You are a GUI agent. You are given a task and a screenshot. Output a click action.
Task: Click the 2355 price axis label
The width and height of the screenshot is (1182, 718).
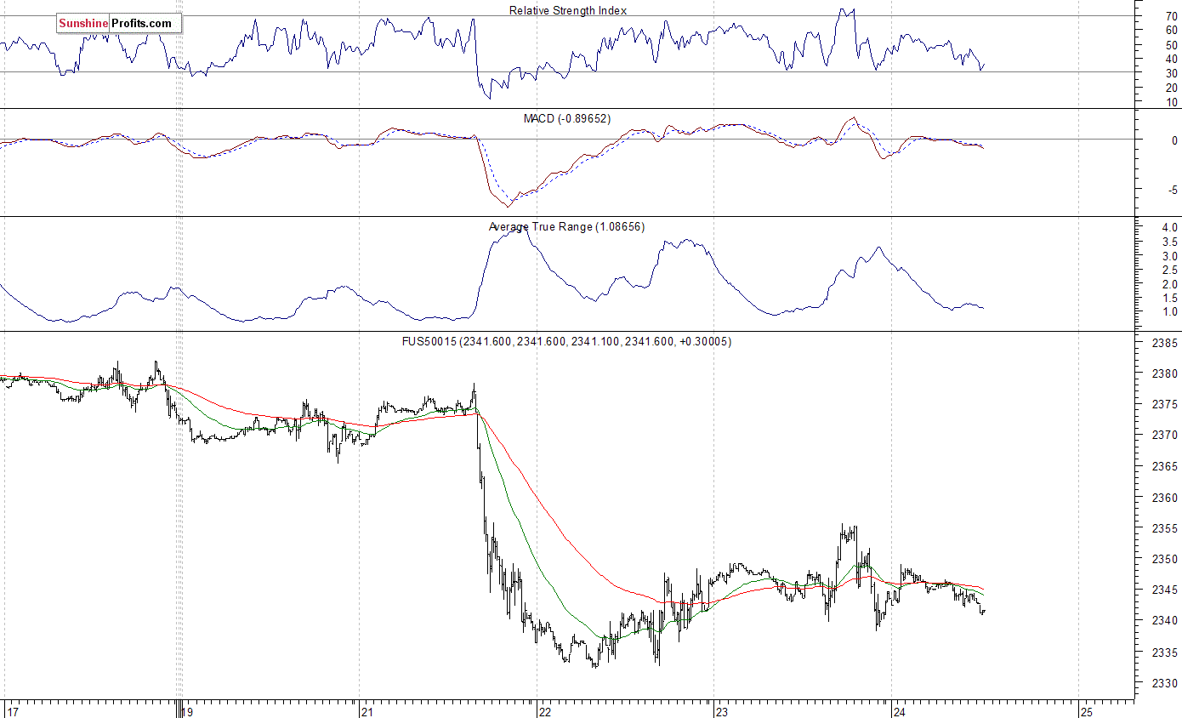[x=1165, y=528]
